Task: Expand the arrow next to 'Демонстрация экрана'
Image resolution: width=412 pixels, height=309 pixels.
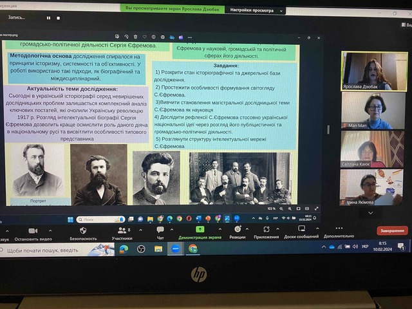Action: pyautogui.click(x=220, y=229)
